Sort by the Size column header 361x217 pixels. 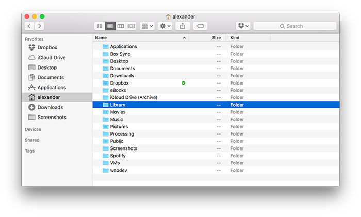[x=207, y=38]
